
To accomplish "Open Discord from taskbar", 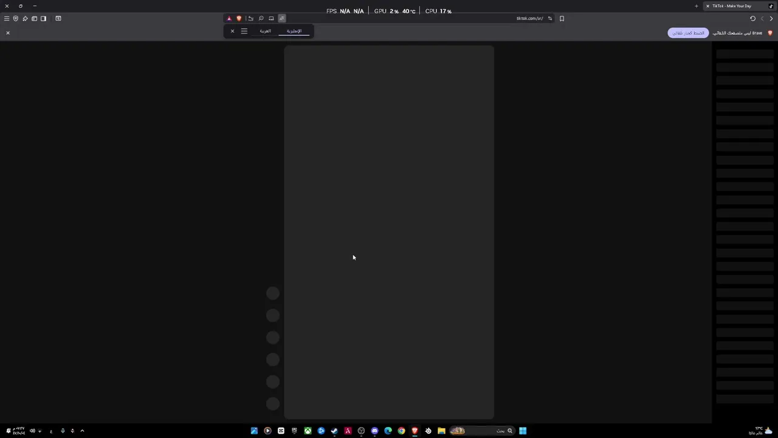I will [x=374, y=431].
